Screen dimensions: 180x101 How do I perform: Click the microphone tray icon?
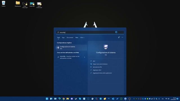tap(159, 99)
